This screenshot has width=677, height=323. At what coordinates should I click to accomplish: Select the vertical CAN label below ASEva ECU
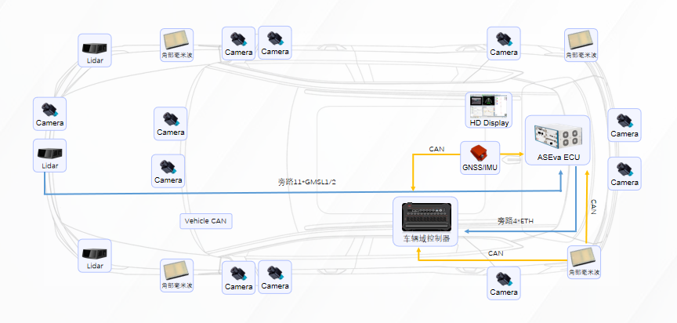pyautogui.click(x=593, y=207)
